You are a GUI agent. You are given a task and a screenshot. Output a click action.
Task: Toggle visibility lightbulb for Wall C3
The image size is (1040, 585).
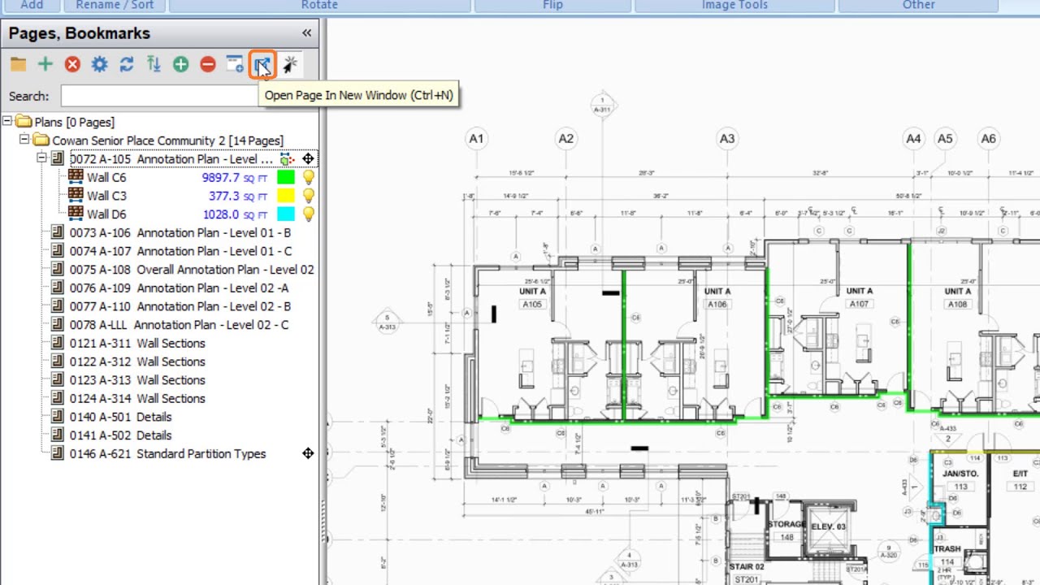[308, 196]
